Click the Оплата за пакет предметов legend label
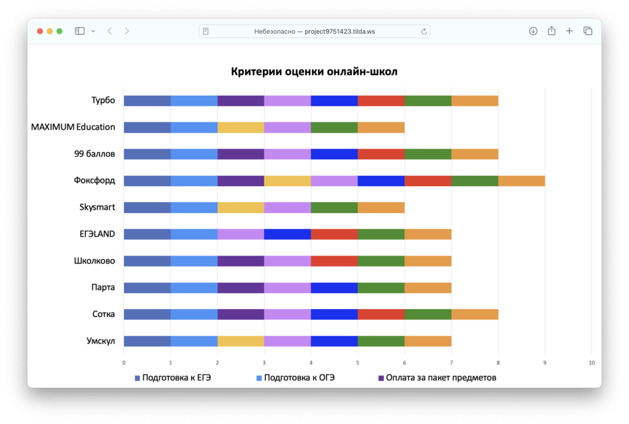This screenshot has width=629, height=424. (x=441, y=378)
